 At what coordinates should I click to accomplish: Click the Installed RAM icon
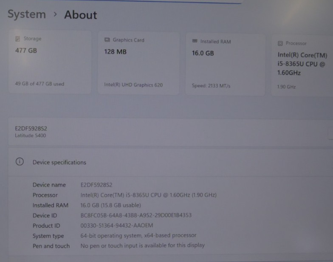coord(195,41)
